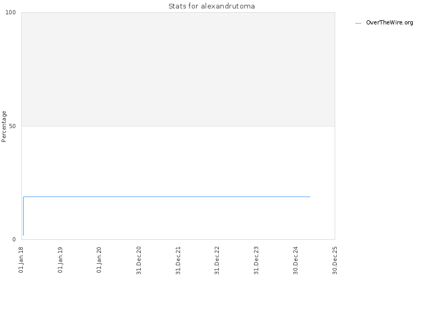Click the x-axis label 31.Dec.23
Screen dimensions: 425x319
pyautogui.click(x=256, y=261)
